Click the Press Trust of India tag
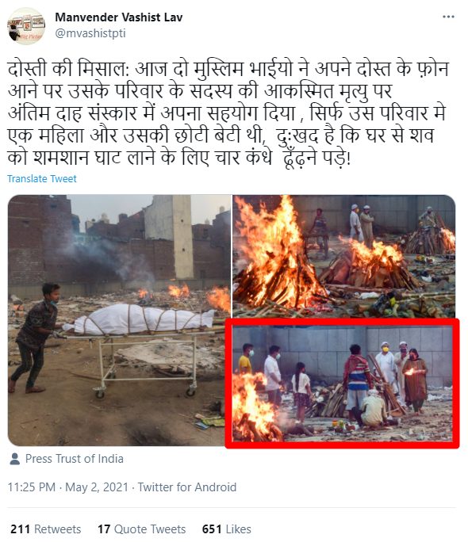The width and height of the screenshot is (468, 542). pos(74,459)
